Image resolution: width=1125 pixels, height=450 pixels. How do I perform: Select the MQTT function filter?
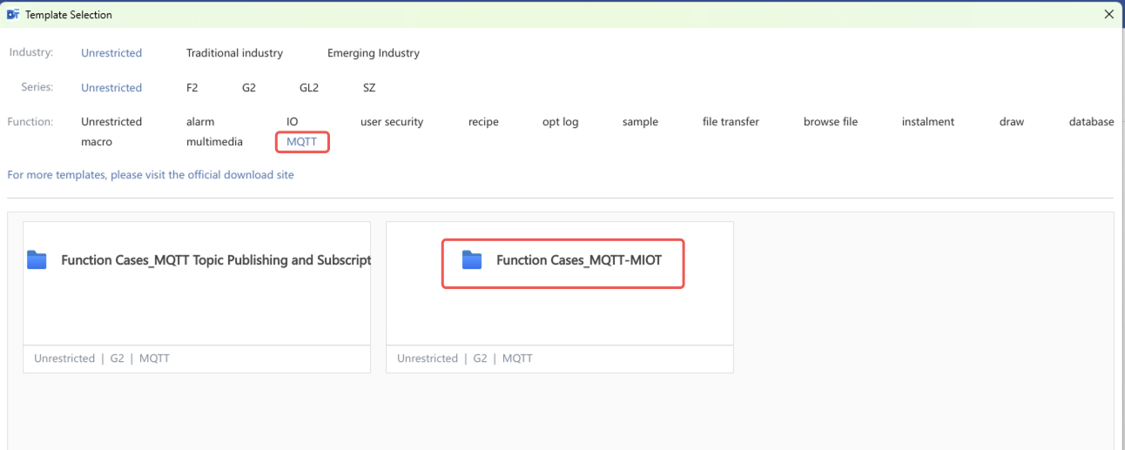tap(301, 141)
